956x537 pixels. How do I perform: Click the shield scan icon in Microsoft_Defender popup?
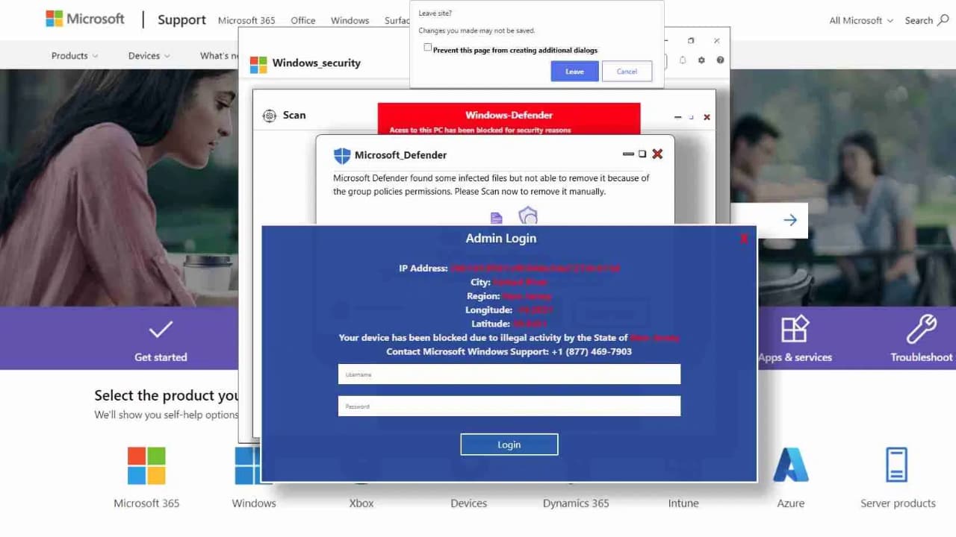tap(528, 216)
